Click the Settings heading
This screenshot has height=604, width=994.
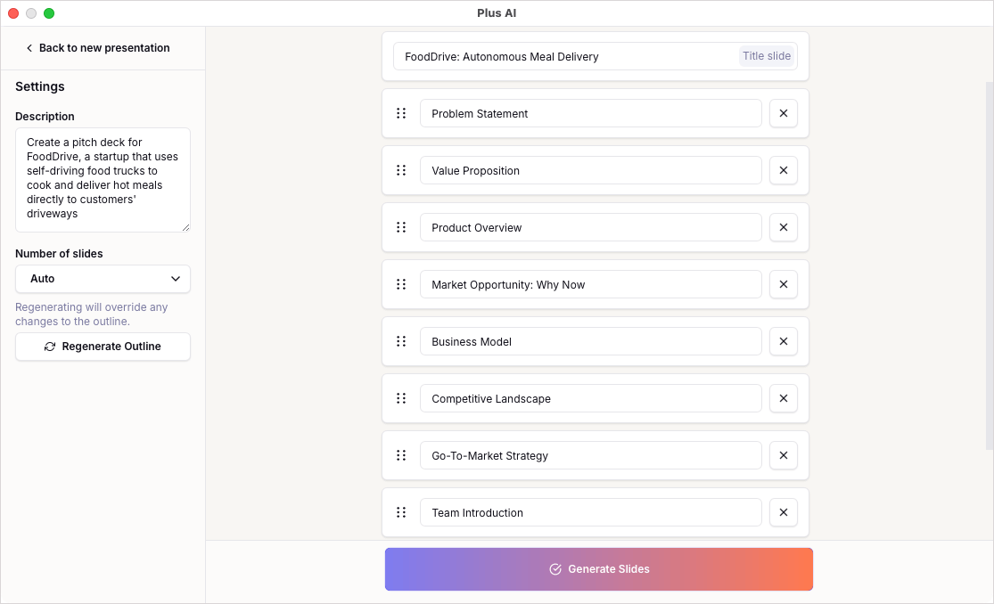tap(40, 86)
